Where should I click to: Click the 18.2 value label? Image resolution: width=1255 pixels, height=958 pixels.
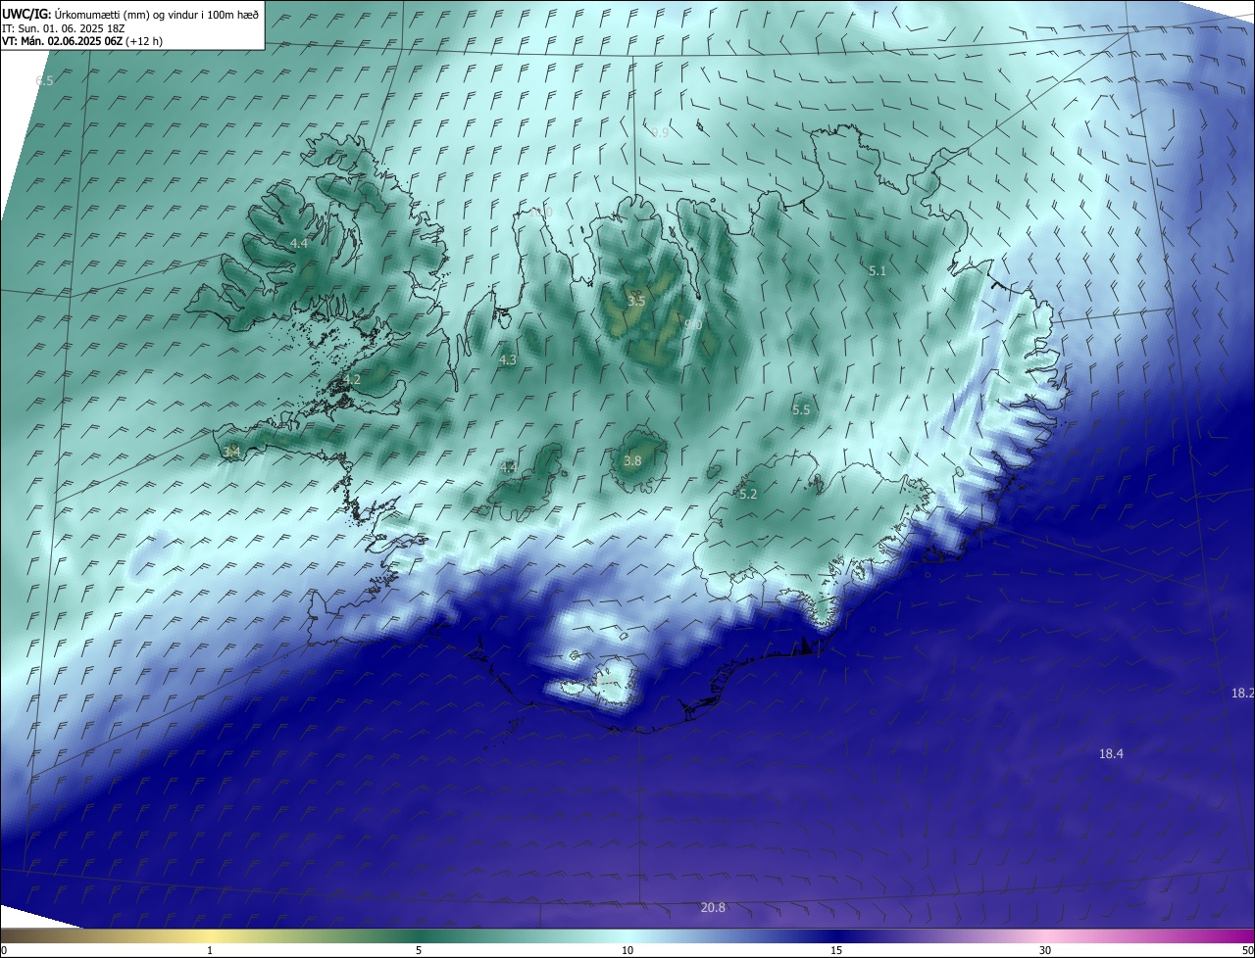tap(1242, 693)
